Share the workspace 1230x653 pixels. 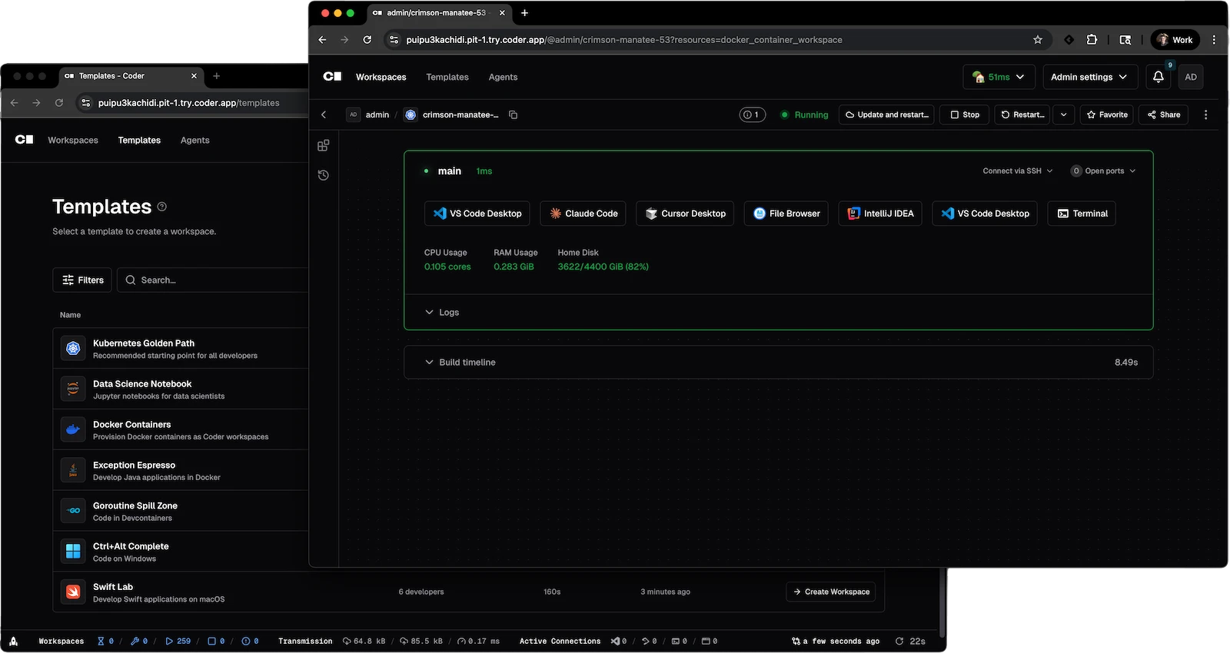pos(1164,114)
